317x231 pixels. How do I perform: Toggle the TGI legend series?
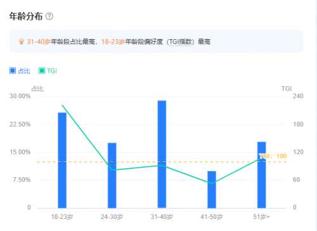click(x=48, y=71)
